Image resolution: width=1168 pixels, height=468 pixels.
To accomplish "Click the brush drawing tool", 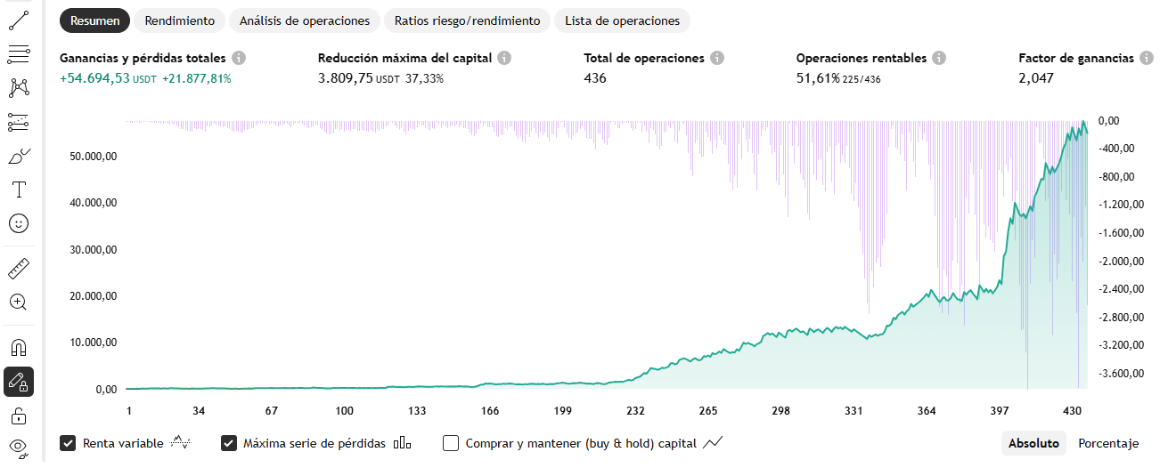I will 19,157.
